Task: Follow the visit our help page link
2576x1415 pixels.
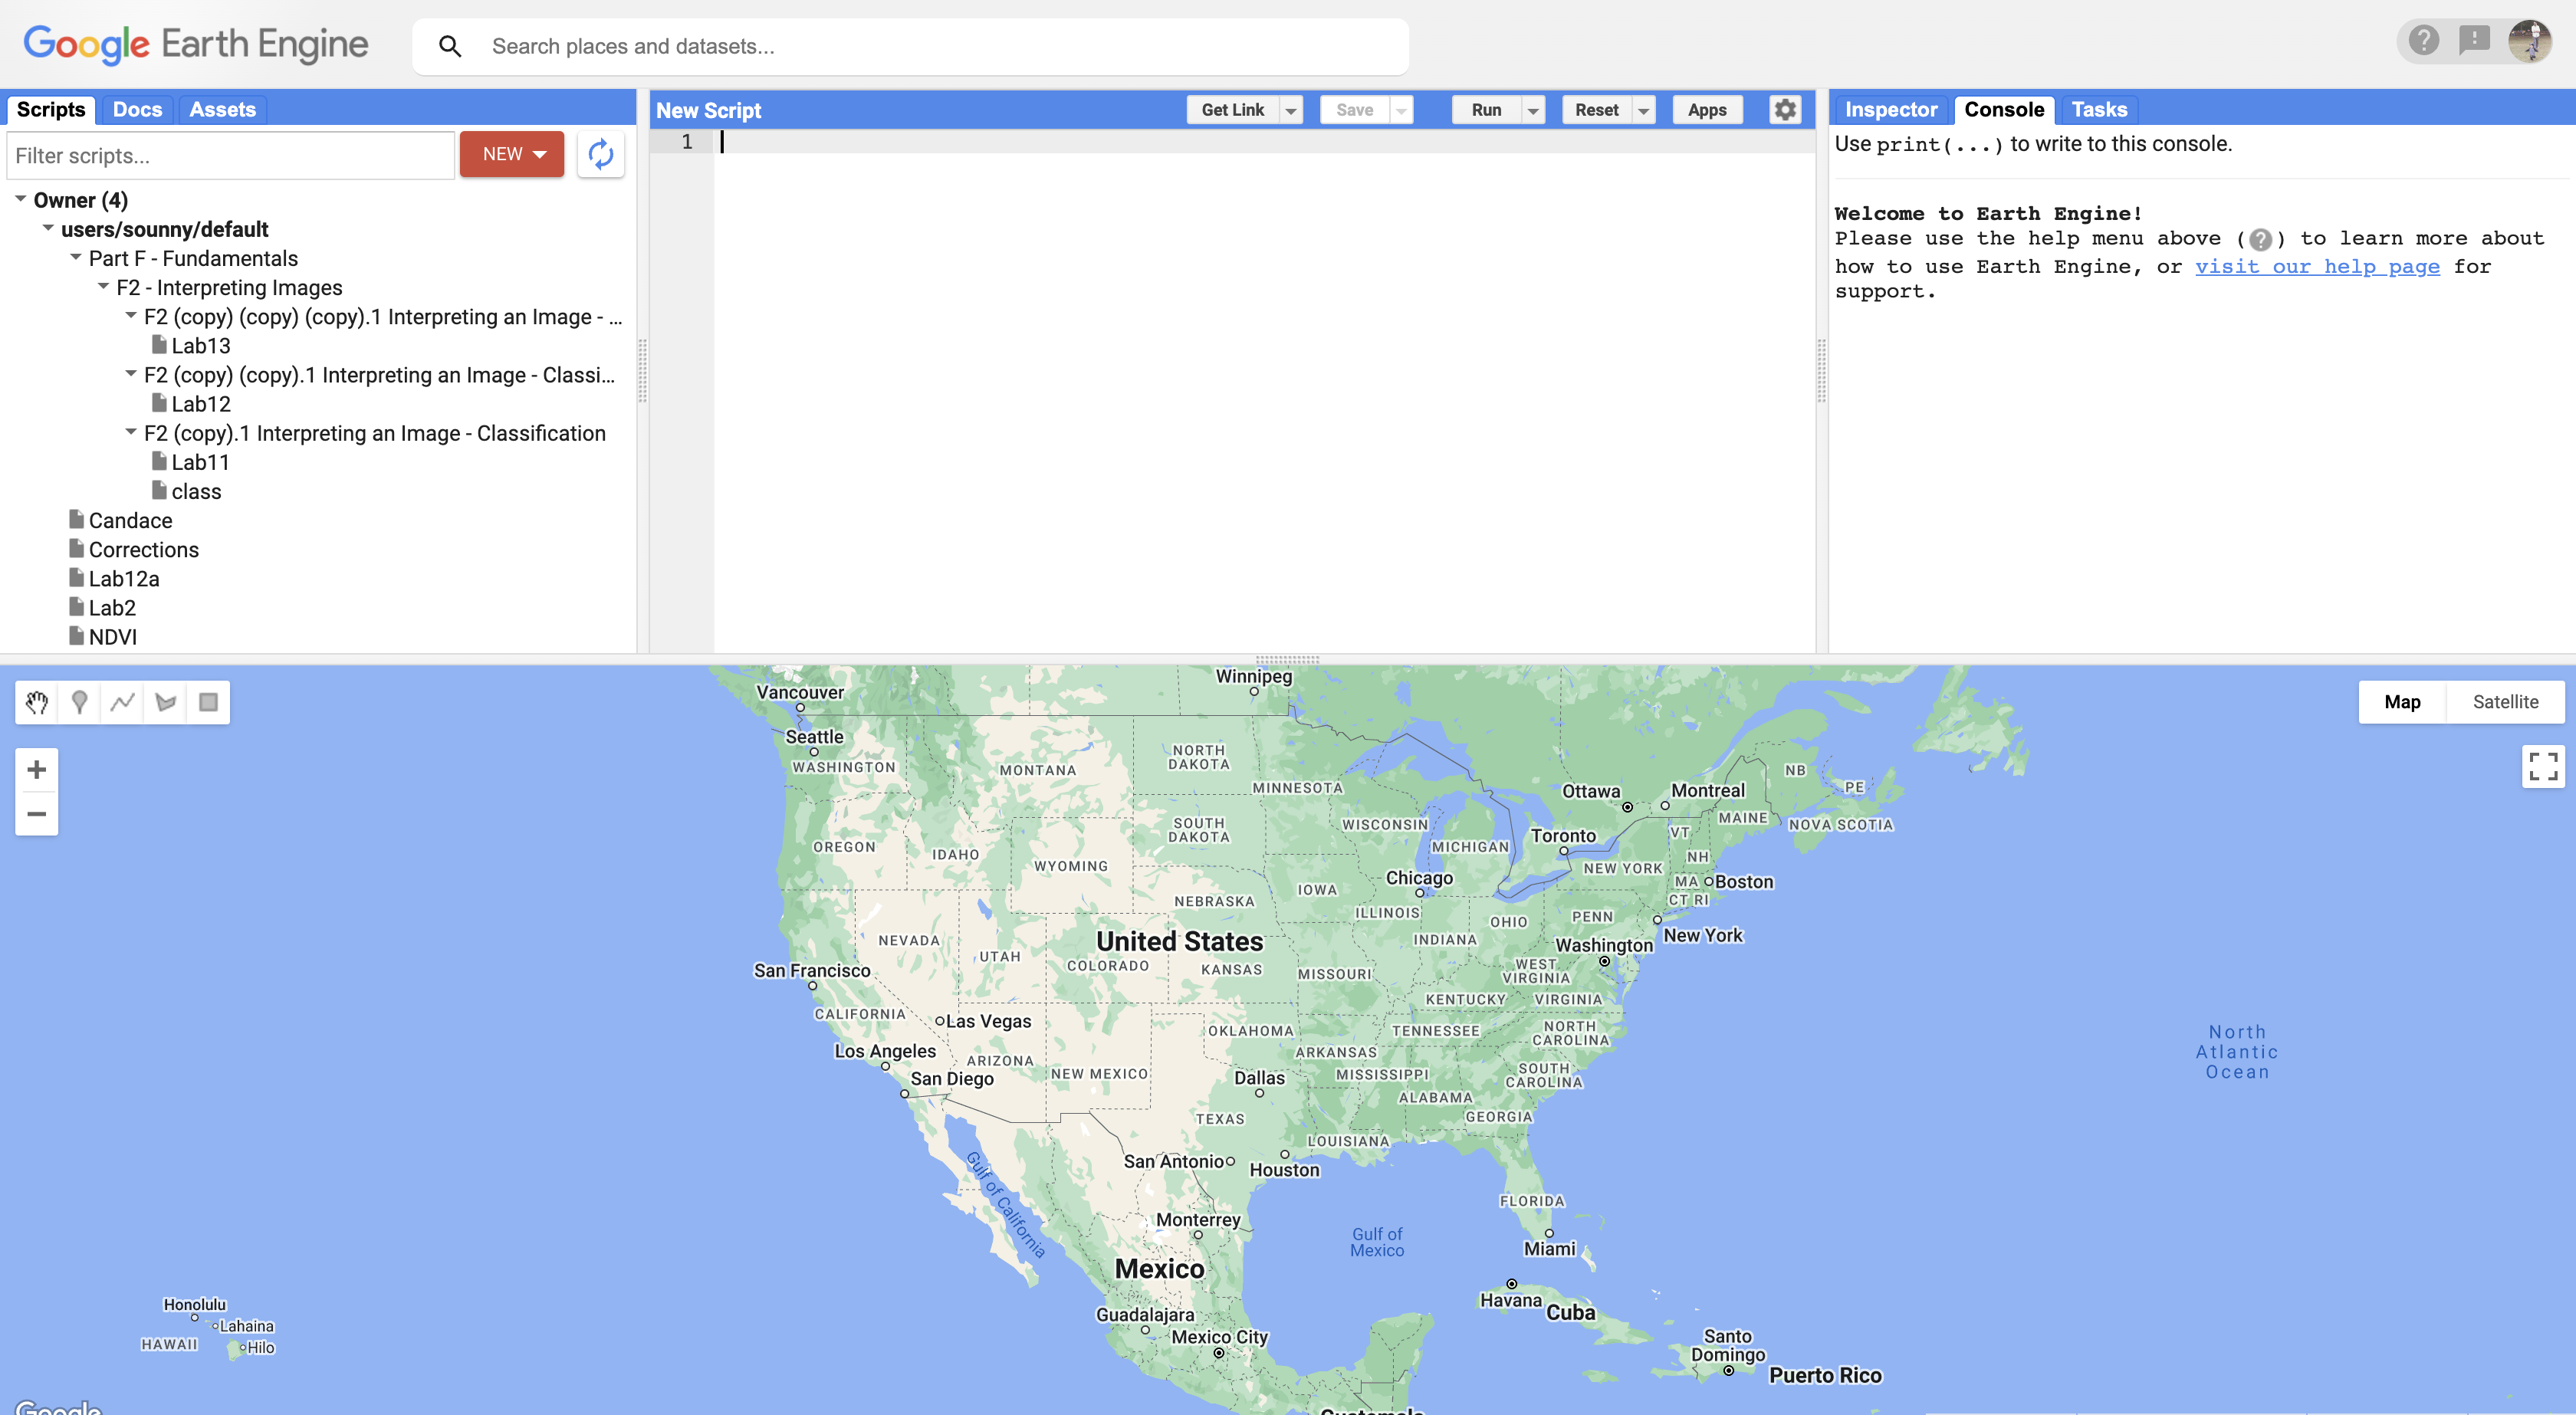Action: tap(2316, 266)
